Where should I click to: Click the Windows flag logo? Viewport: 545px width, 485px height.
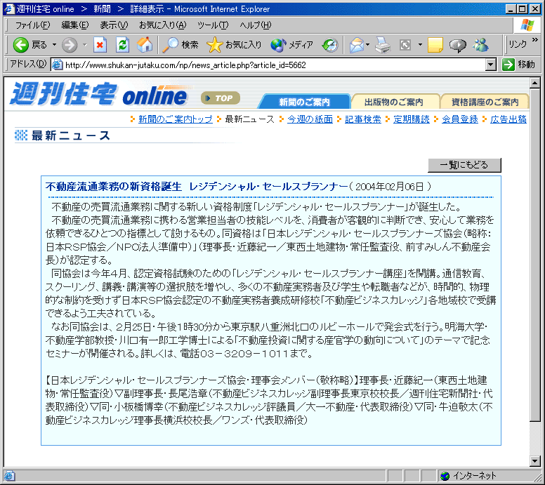[x=527, y=25]
